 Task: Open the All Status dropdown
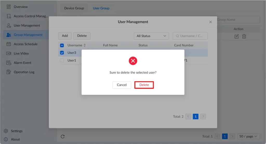pos(151,36)
